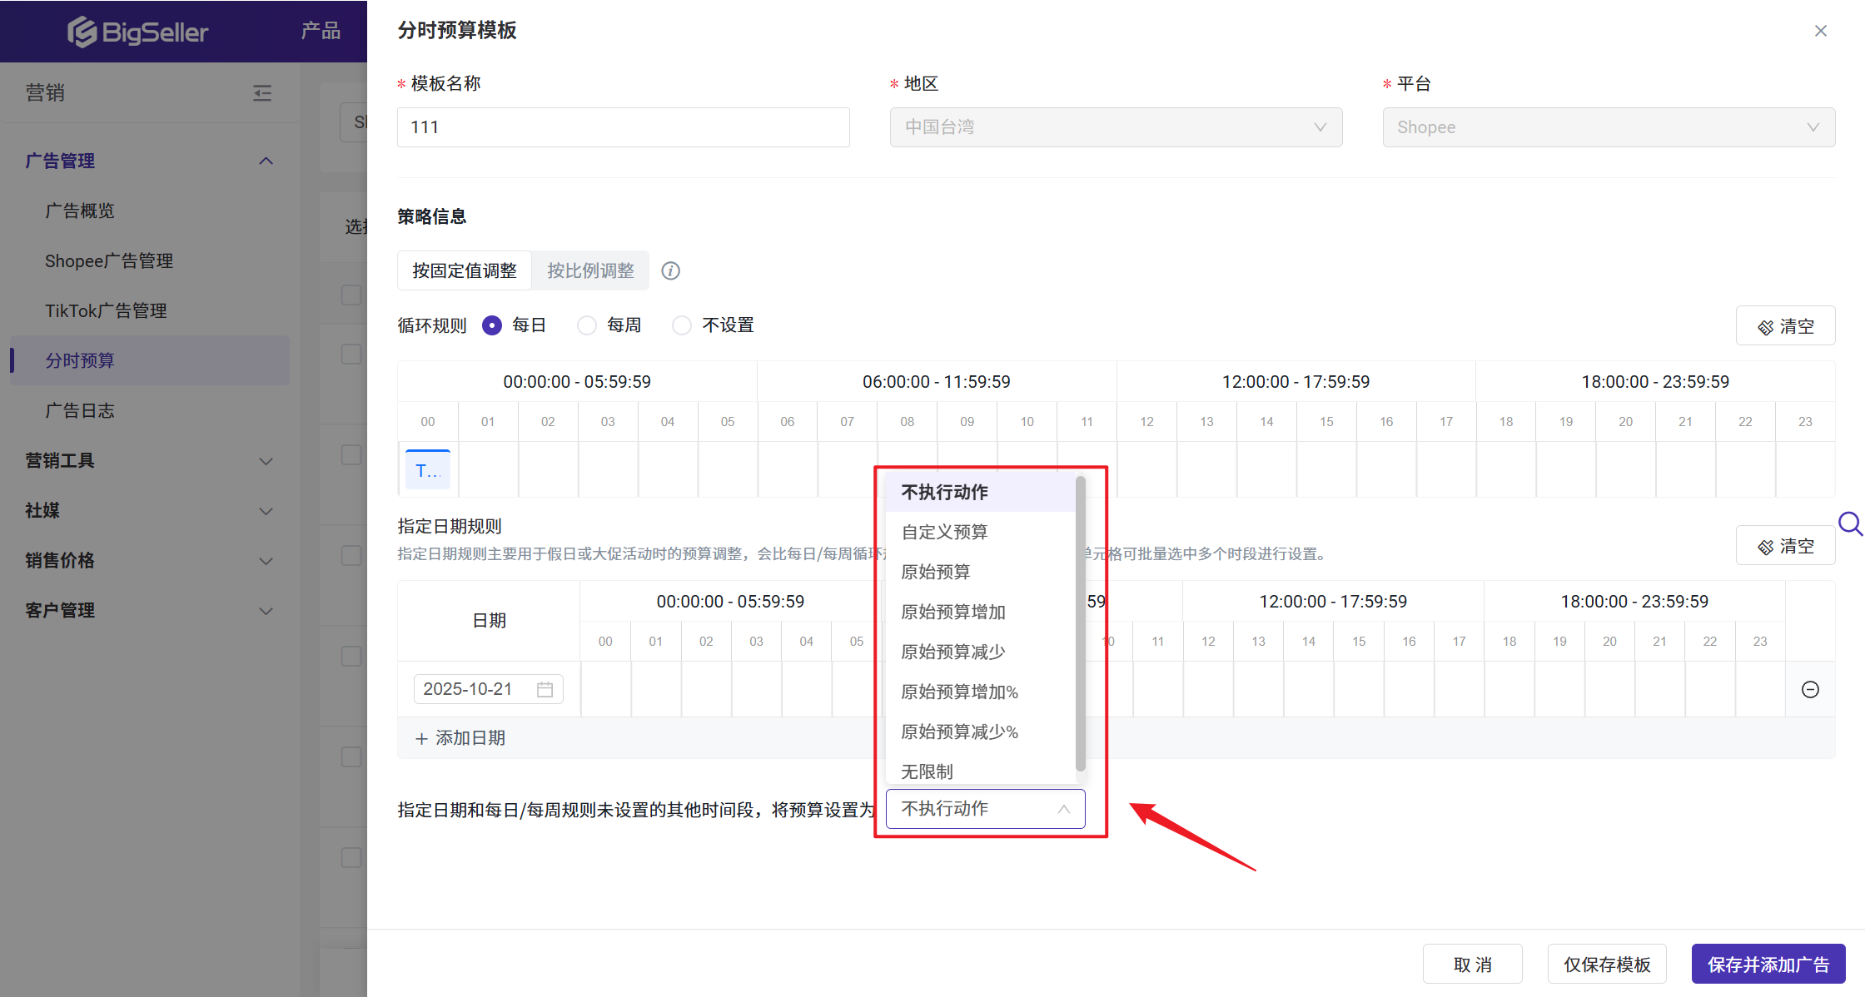Click the magnifier icon at right edge
Viewport: 1865px width, 997px height.
tap(1850, 523)
